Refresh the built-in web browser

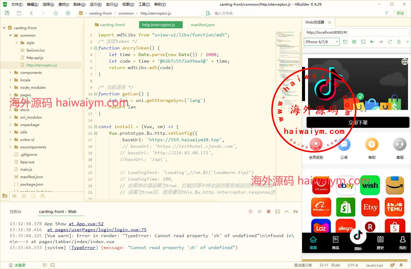tap(390, 42)
